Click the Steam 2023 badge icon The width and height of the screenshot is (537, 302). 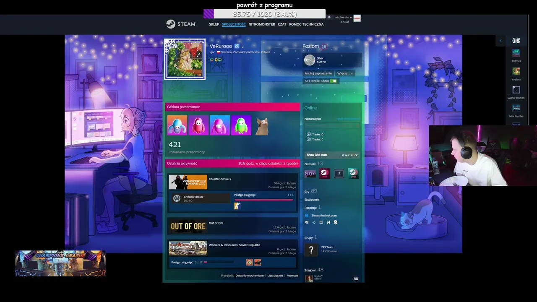coord(324,173)
